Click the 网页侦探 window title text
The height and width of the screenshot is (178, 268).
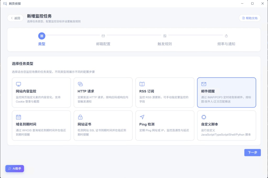click(15, 4)
